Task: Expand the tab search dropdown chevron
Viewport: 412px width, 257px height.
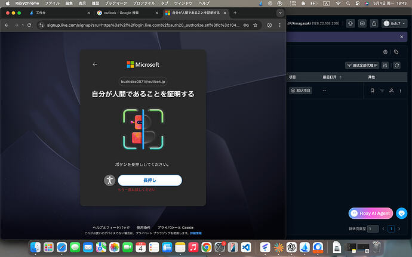Action: (x=281, y=13)
